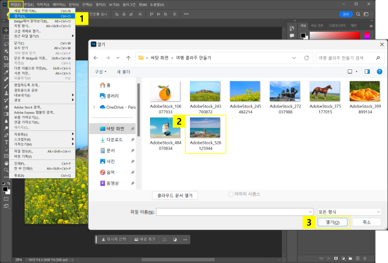Select 바탕 화면 in the navigation pane
The image size is (388, 263).
(113, 129)
